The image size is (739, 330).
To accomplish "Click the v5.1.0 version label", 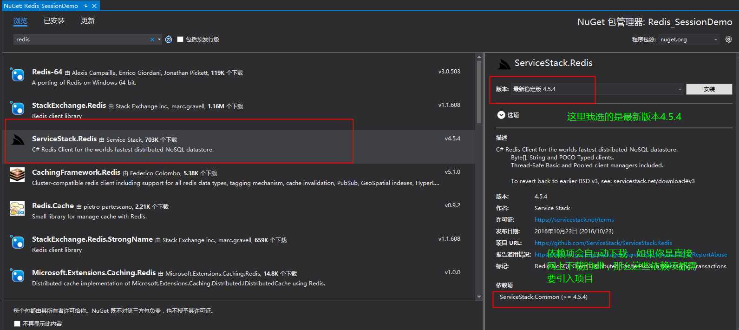I will (452, 172).
